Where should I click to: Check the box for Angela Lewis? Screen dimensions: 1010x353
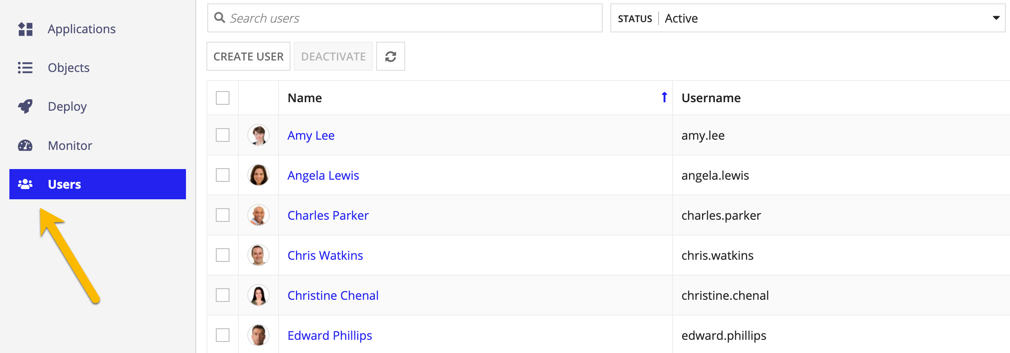tap(223, 175)
